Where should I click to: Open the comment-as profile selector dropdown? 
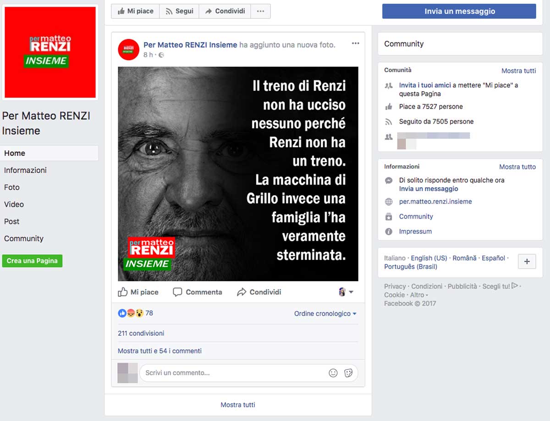click(346, 292)
